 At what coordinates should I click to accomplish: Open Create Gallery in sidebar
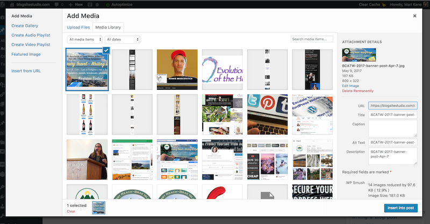[25, 26]
